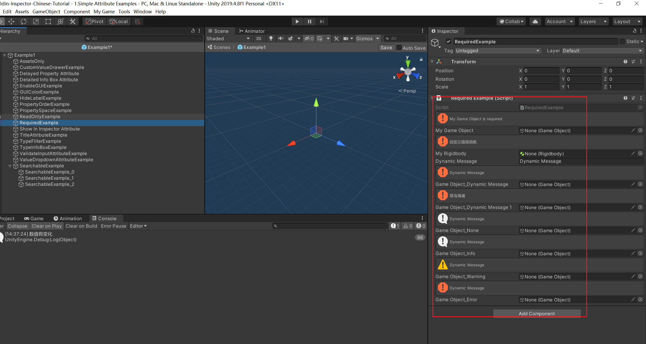646x344 pixels.
Task: Click the Collapse console button
Action: pos(17,226)
